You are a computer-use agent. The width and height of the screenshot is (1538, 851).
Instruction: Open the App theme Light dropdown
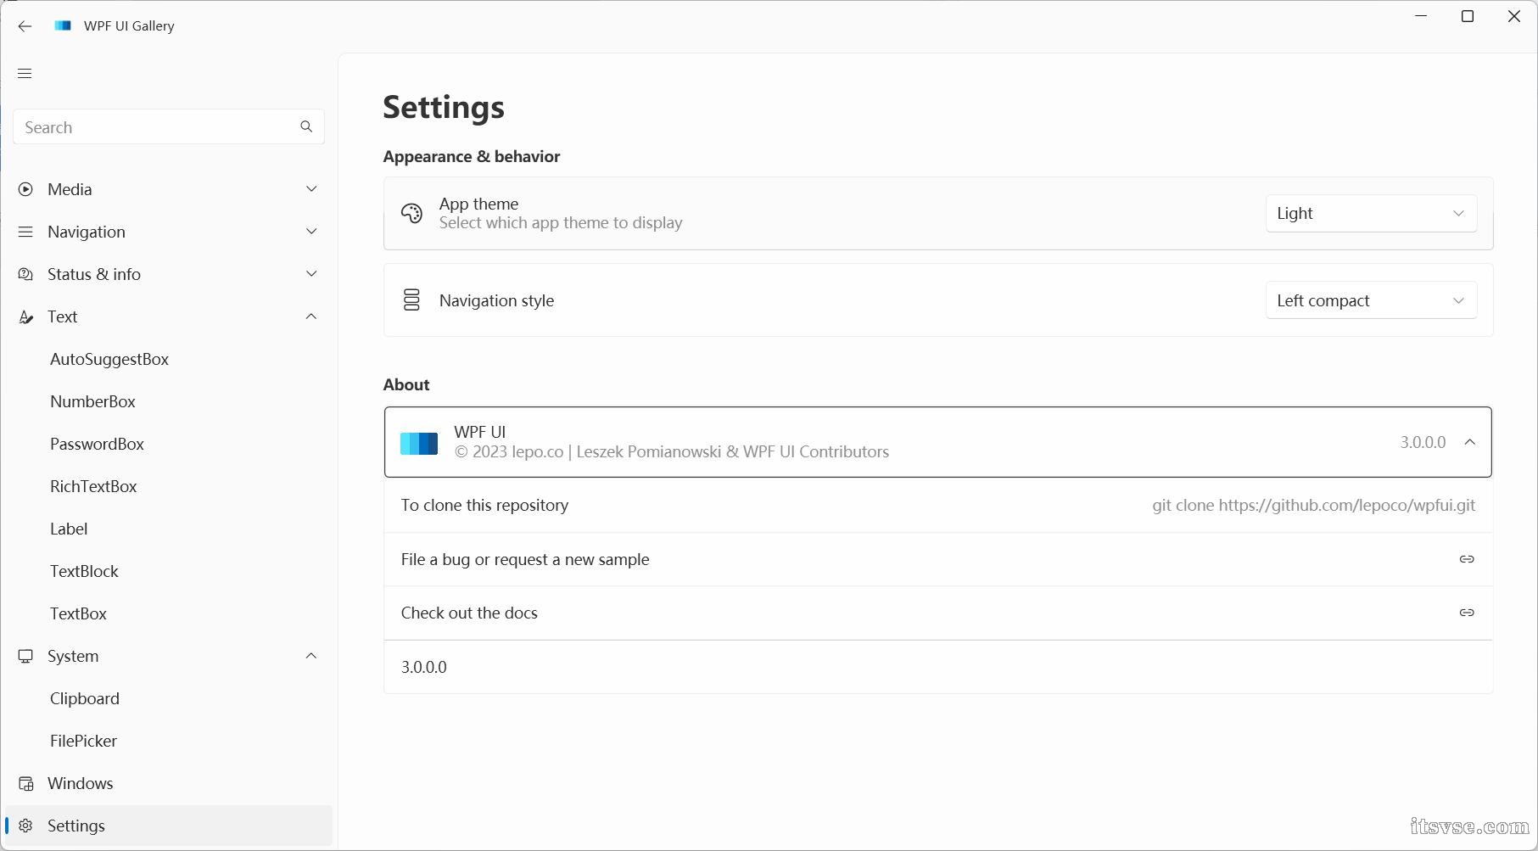(x=1371, y=214)
